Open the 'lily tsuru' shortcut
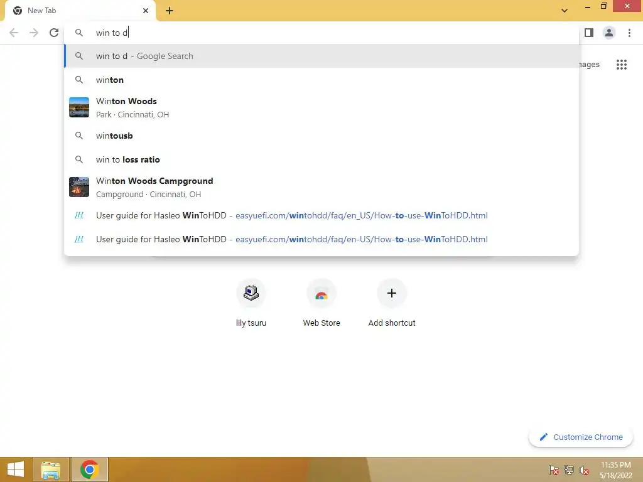The height and width of the screenshot is (482, 643). (251, 303)
